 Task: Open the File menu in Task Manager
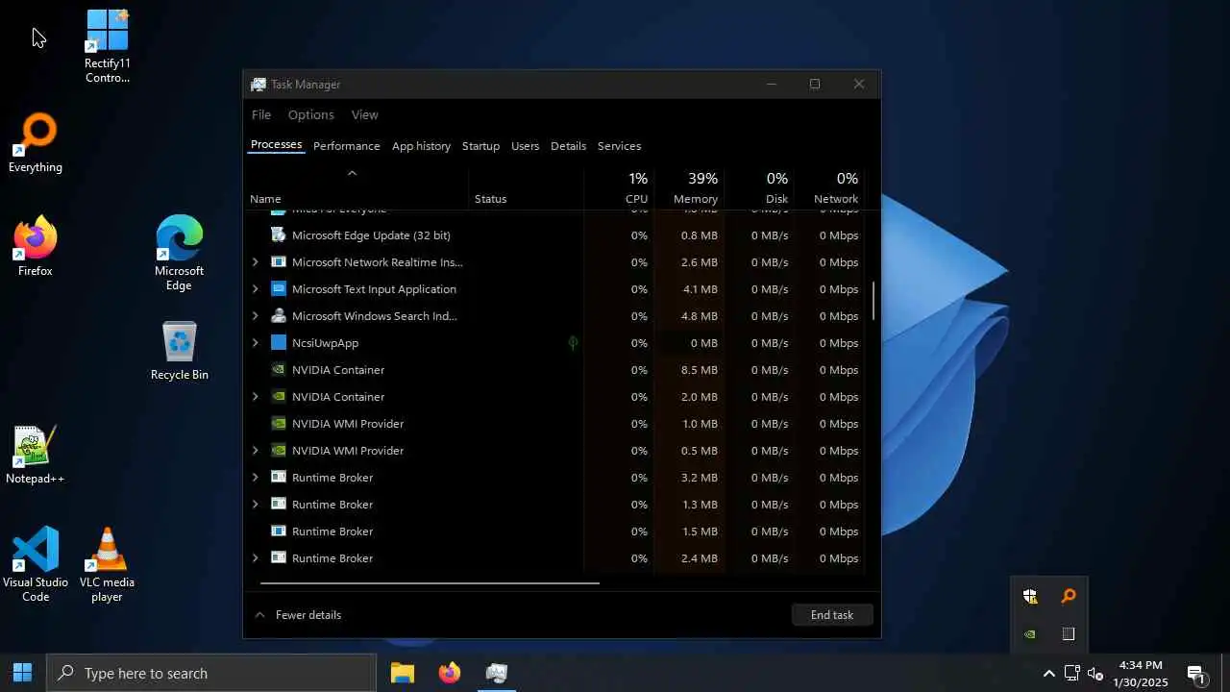pos(261,114)
